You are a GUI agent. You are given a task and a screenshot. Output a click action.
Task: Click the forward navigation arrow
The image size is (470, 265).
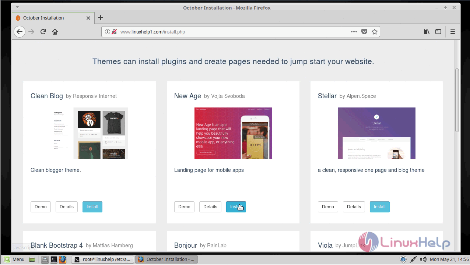[31, 32]
